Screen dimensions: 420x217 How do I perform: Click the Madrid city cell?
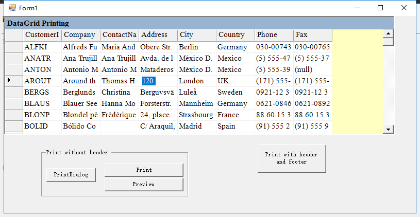coord(197,126)
